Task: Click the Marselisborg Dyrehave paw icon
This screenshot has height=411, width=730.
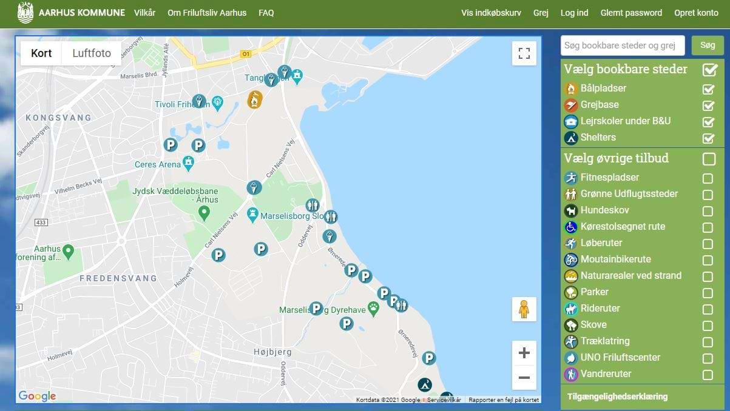Action: (373, 308)
